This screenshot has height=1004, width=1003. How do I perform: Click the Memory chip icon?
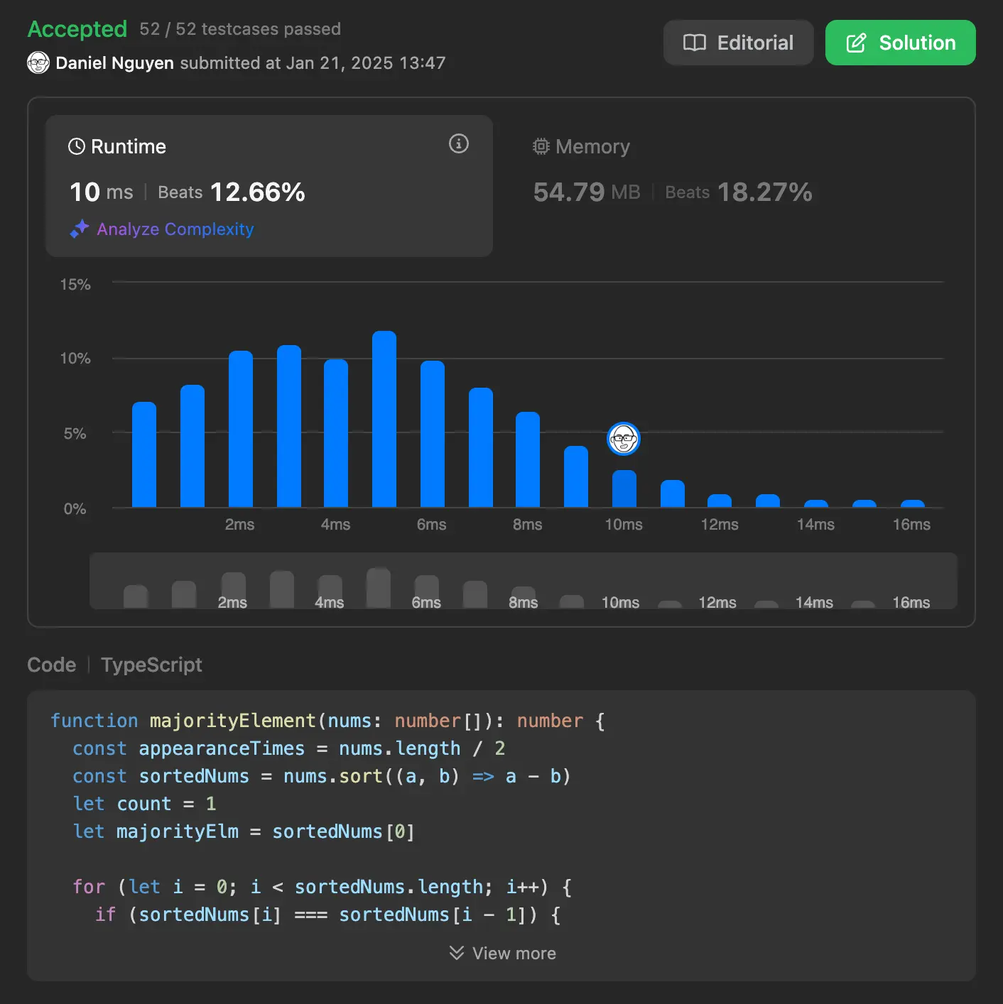(541, 147)
